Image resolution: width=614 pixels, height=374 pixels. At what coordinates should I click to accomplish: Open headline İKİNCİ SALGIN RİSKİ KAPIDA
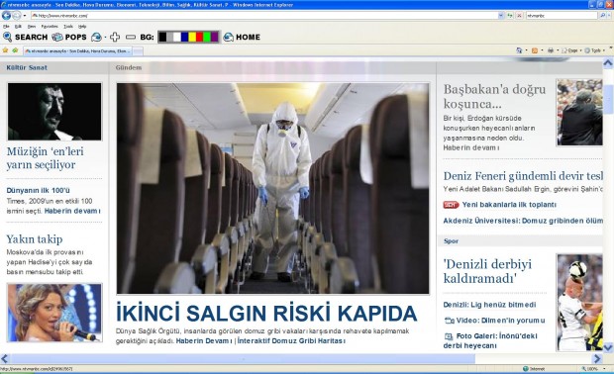pyautogui.click(x=266, y=314)
